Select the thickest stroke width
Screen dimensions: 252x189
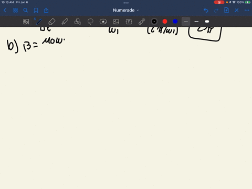(x=207, y=22)
